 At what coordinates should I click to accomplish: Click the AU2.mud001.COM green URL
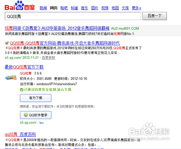tap(125, 28)
